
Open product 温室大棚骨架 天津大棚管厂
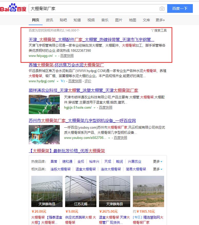[114, 220]
